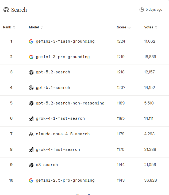
Task: Click the clock icon beside 5 days ago
Action: [x=141, y=10]
